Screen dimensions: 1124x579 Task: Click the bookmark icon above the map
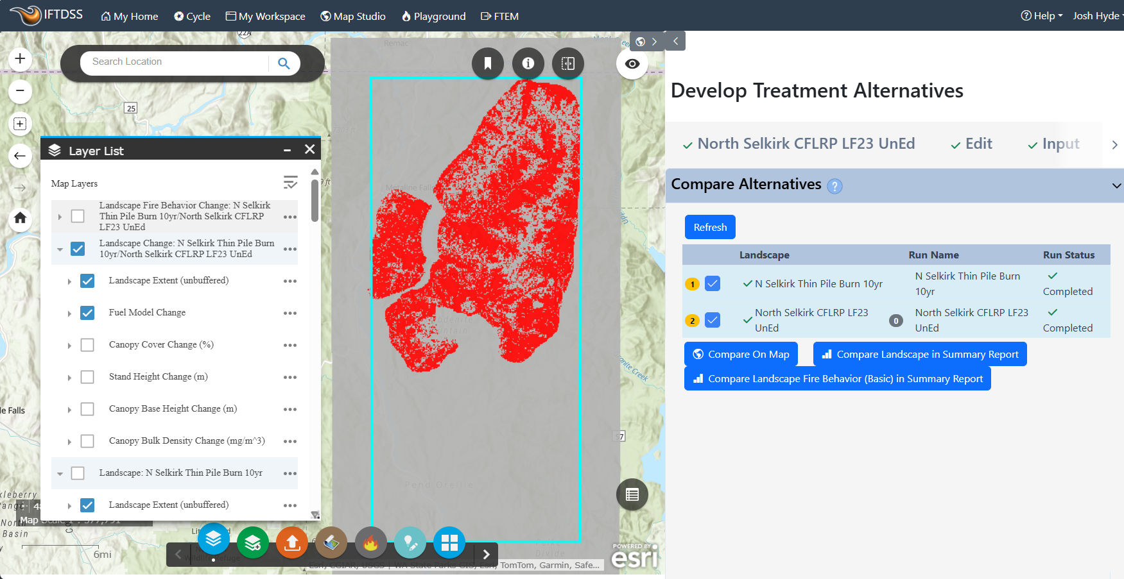pos(488,63)
